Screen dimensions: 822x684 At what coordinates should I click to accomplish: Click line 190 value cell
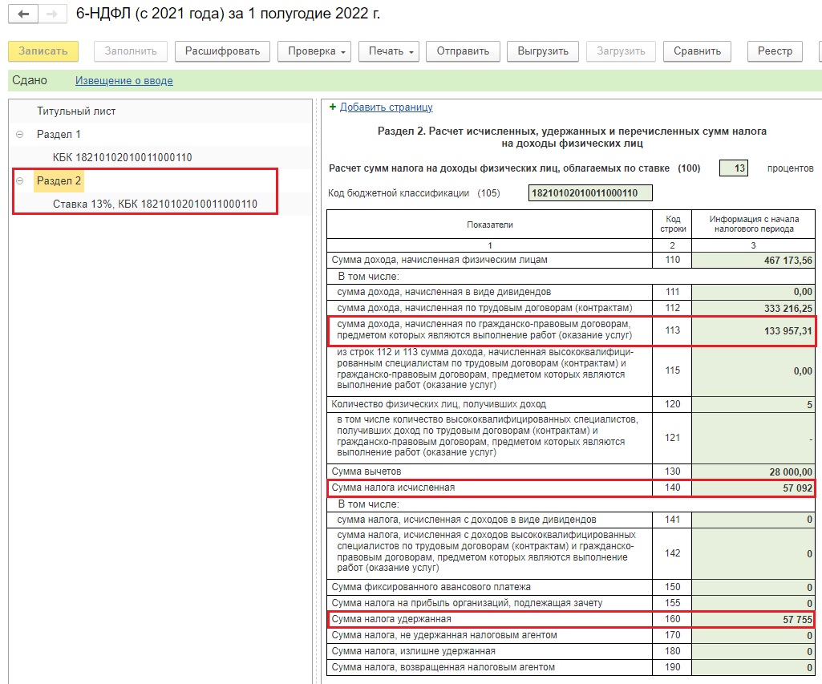(753, 668)
